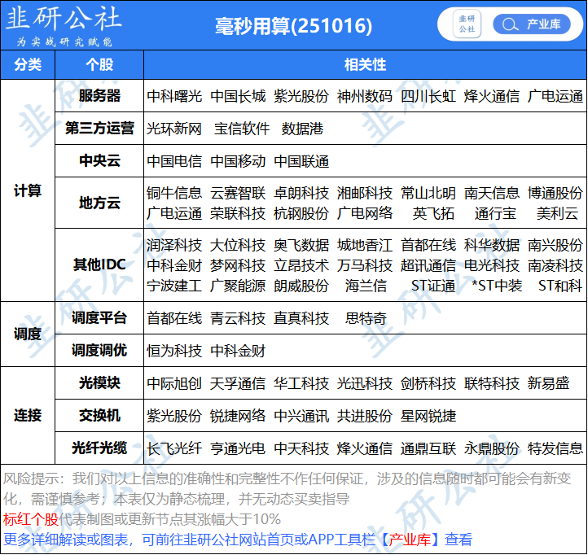Select the 毫秒用算(251016) title text
588x555 pixels.
tap(293, 26)
